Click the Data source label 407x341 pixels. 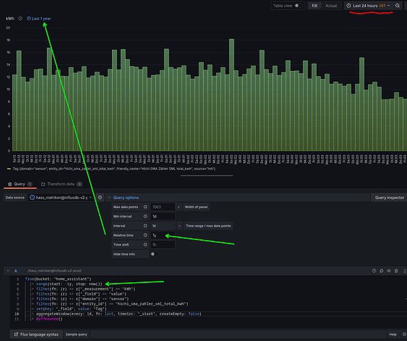click(15, 197)
